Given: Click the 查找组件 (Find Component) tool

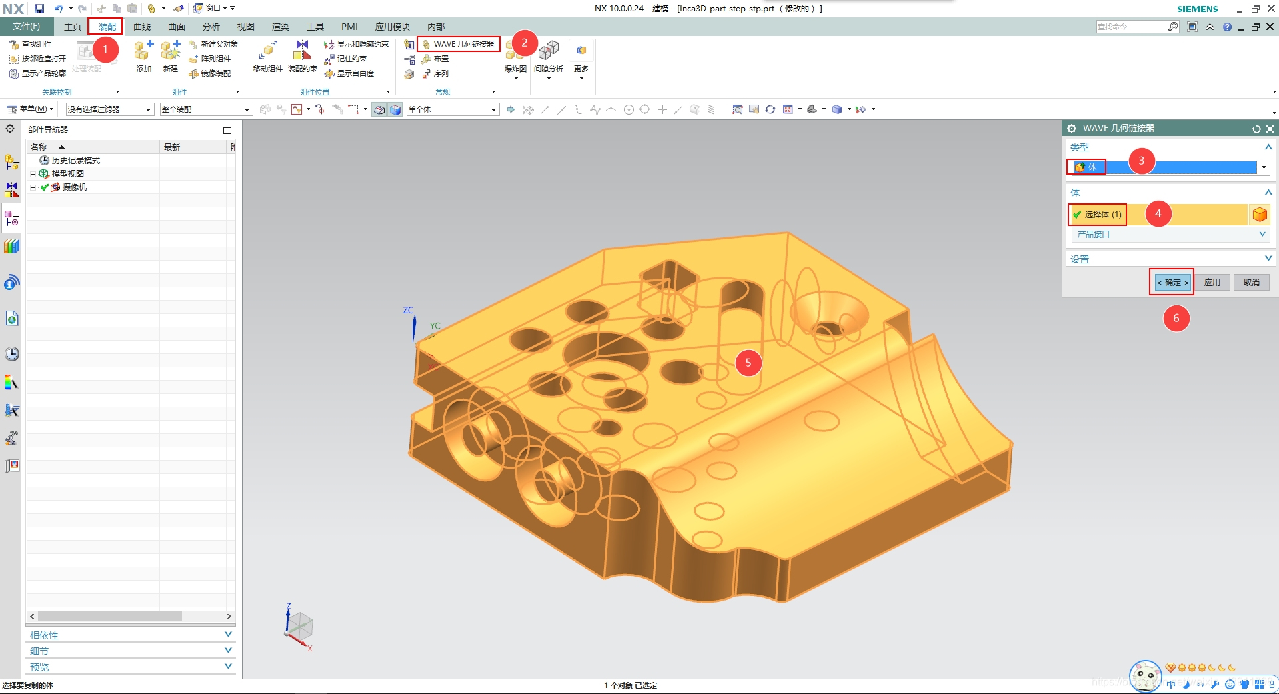Looking at the screenshot, I should pyautogui.click(x=30, y=44).
